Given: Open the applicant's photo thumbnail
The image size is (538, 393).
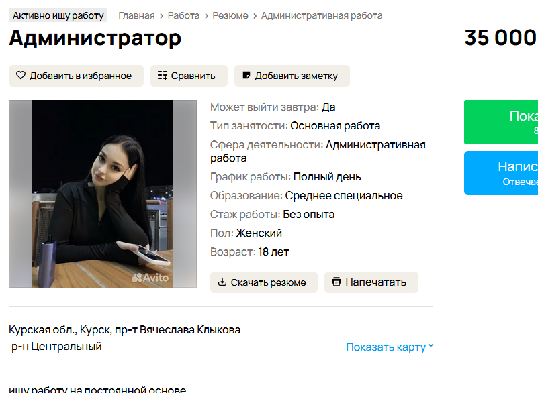Looking at the screenshot, I should (103, 194).
